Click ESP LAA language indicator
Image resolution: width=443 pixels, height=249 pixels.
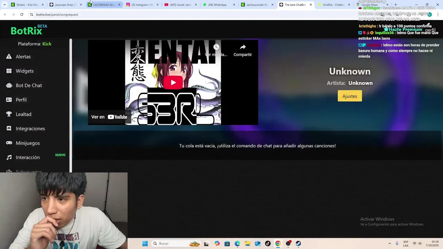406,243
